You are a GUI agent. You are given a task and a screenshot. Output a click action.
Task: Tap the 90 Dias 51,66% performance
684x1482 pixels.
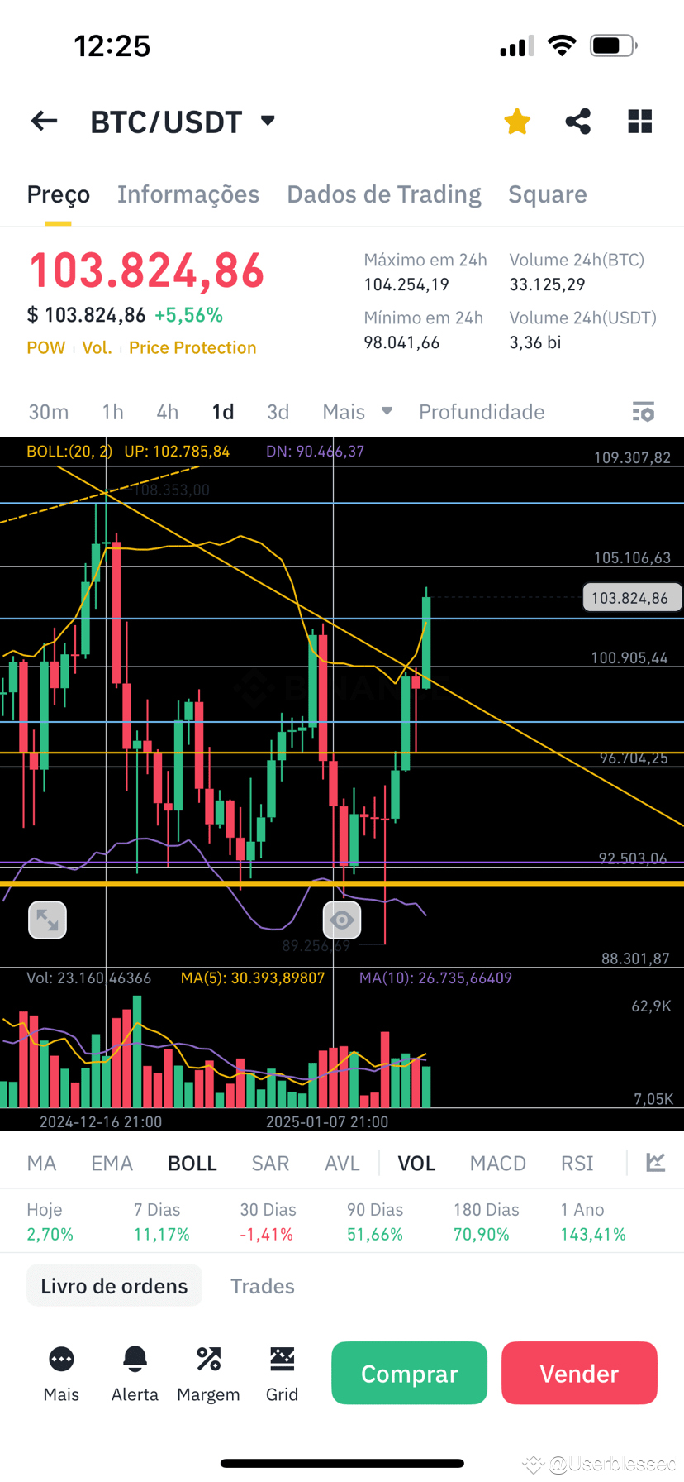(x=375, y=1221)
